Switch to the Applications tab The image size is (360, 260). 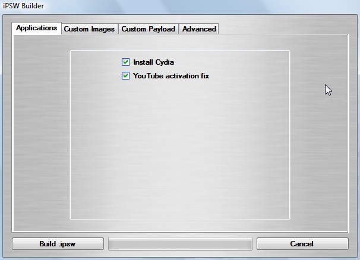coord(36,28)
